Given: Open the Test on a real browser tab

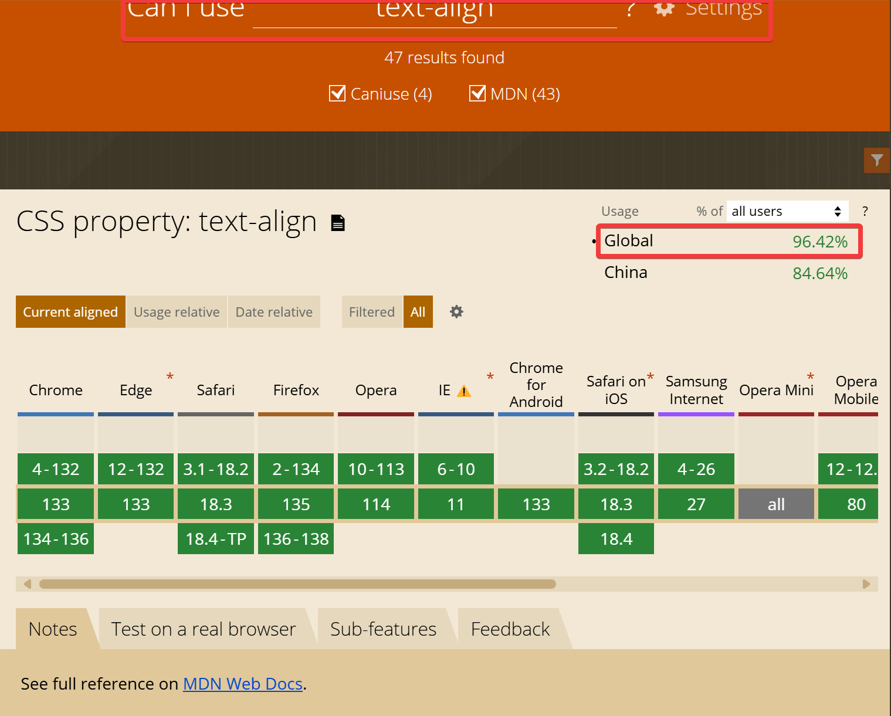Looking at the screenshot, I should pyautogui.click(x=204, y=629).
